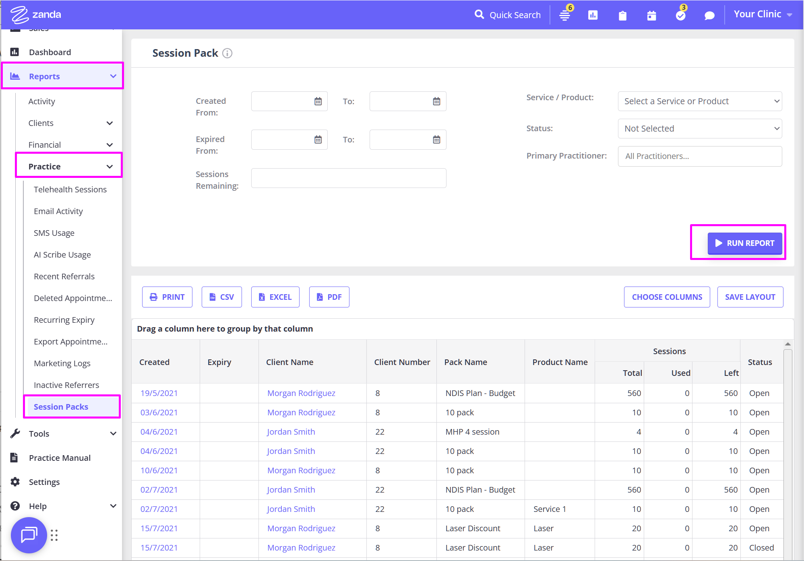This screenshot has width=804, height=561.
Task: Open the live chat widget button
Action: pos(29,535)
